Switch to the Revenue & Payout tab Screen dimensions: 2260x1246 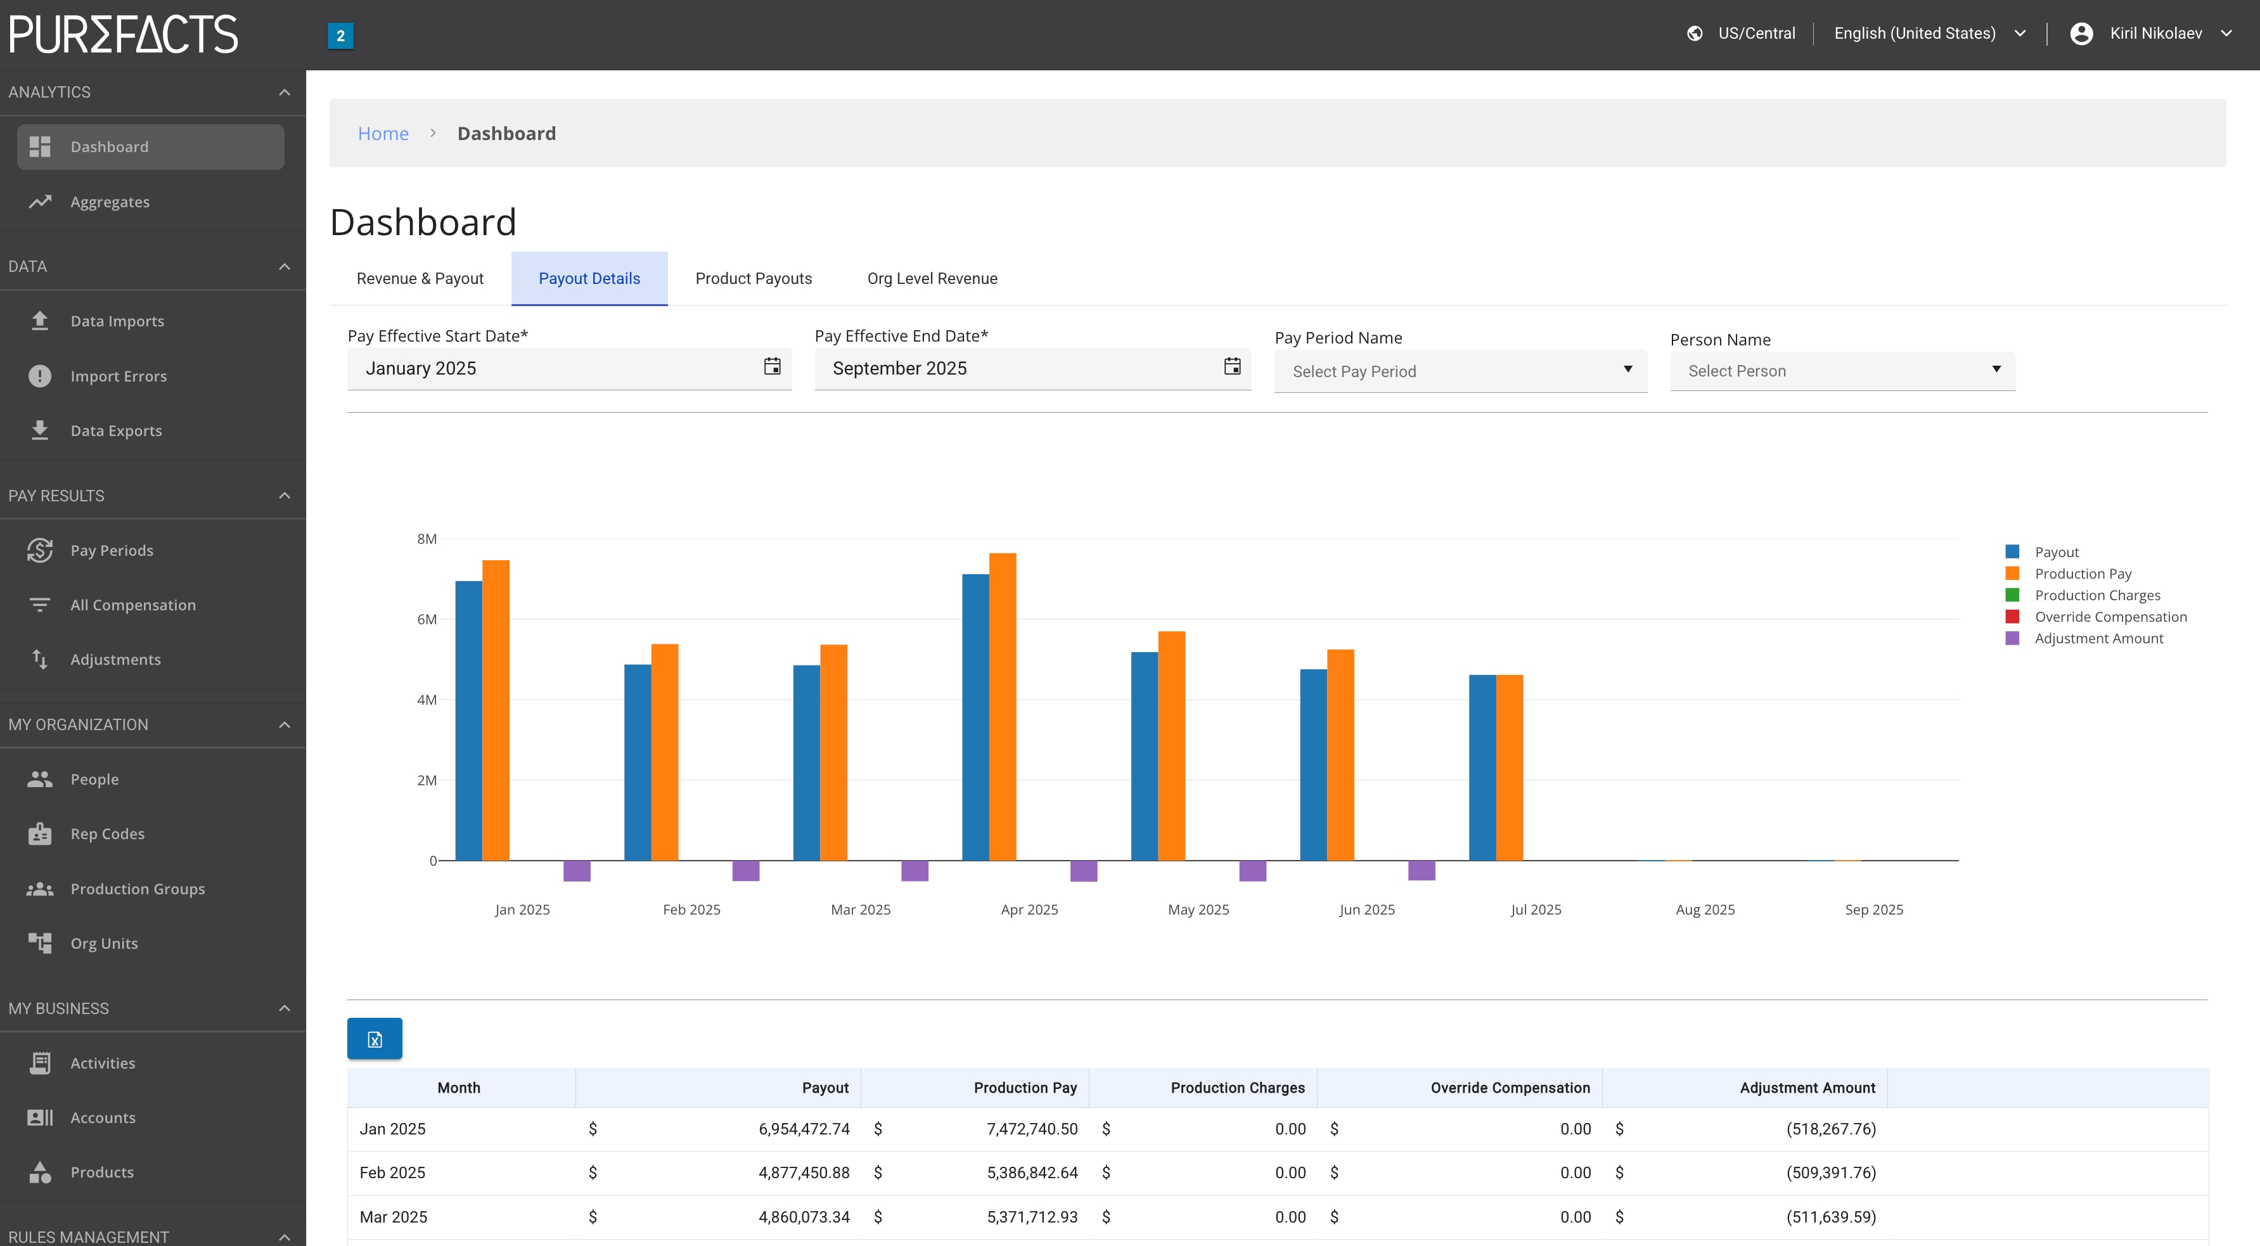click(x=420, y=278)
